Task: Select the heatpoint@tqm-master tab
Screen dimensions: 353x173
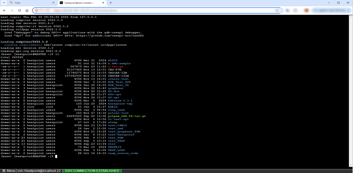Action: (80, 3)
